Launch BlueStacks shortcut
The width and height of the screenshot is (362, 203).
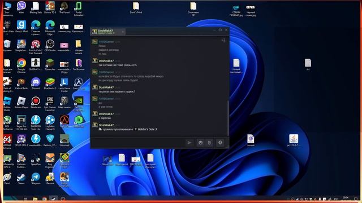[50, 83]
